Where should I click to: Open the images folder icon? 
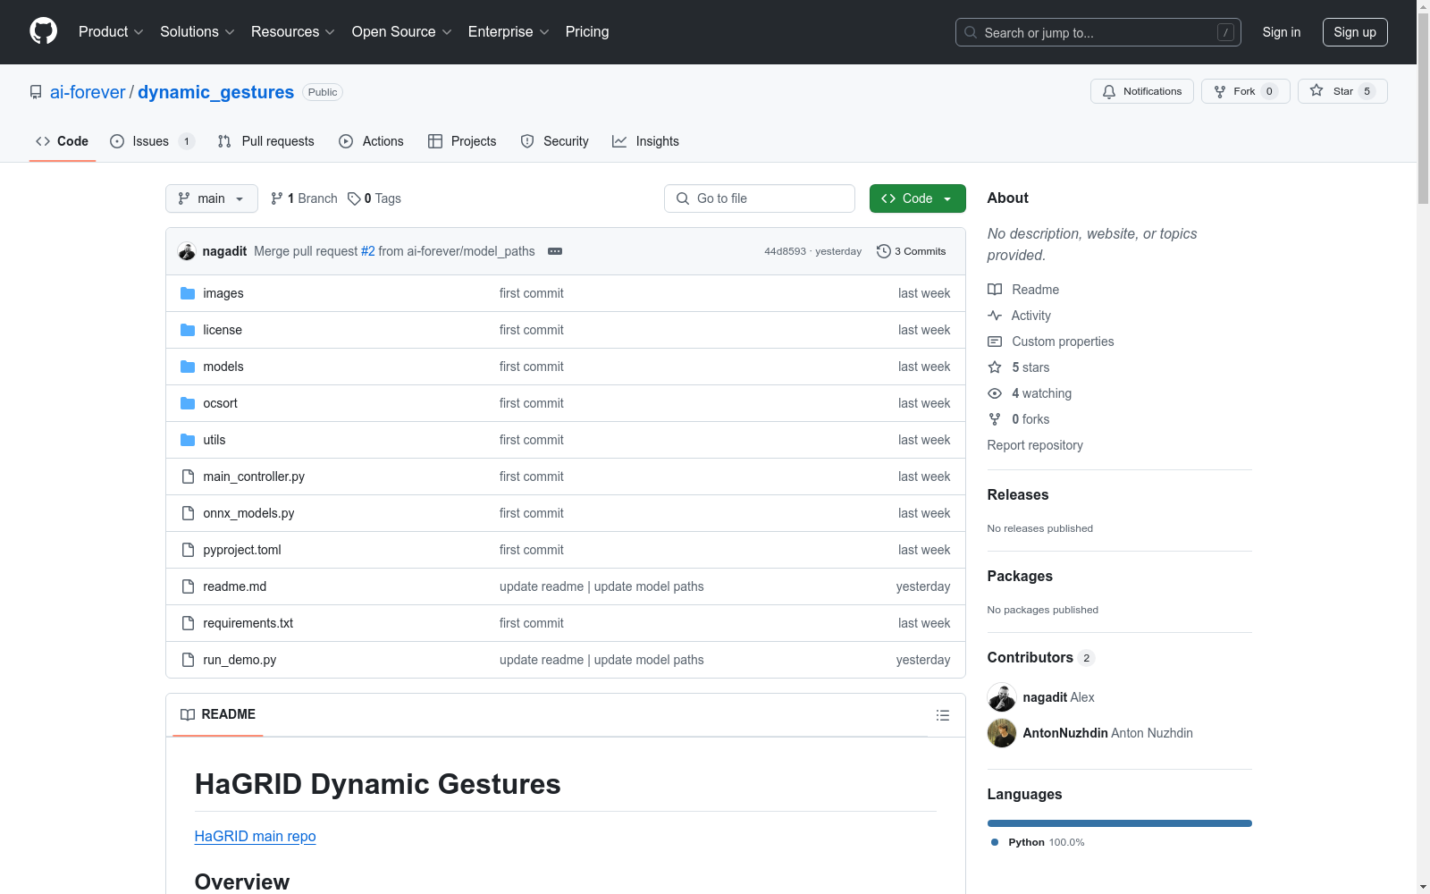(188, 293)
